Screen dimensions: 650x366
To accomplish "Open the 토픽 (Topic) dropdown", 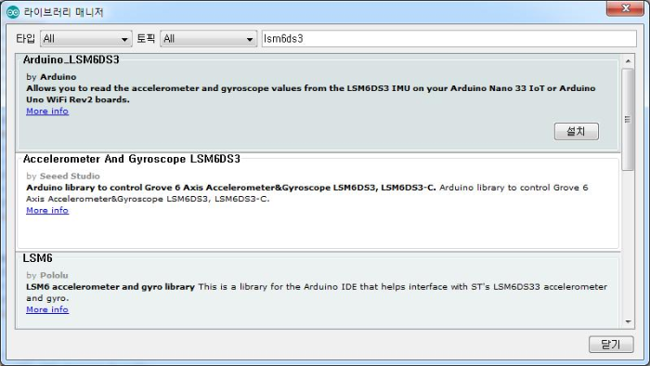I will coord(209,39).
